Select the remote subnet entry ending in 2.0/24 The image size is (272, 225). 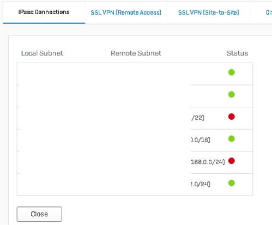(201, 184)
